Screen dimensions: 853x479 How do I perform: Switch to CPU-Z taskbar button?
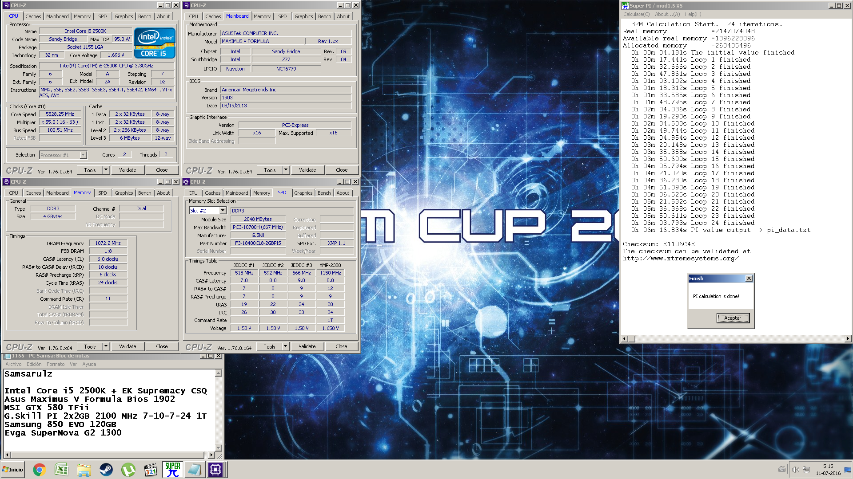215,470
